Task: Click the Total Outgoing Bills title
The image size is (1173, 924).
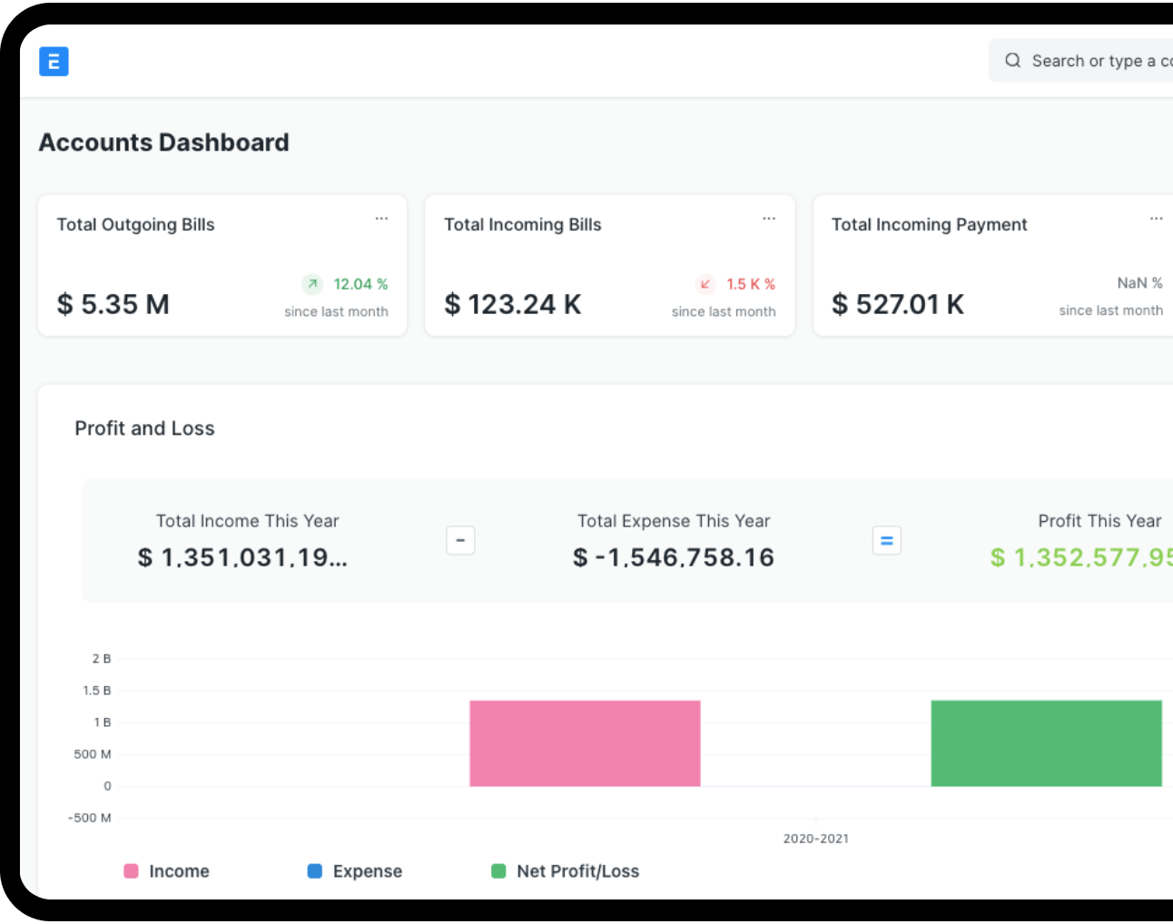Action: (x=136, y=225)
